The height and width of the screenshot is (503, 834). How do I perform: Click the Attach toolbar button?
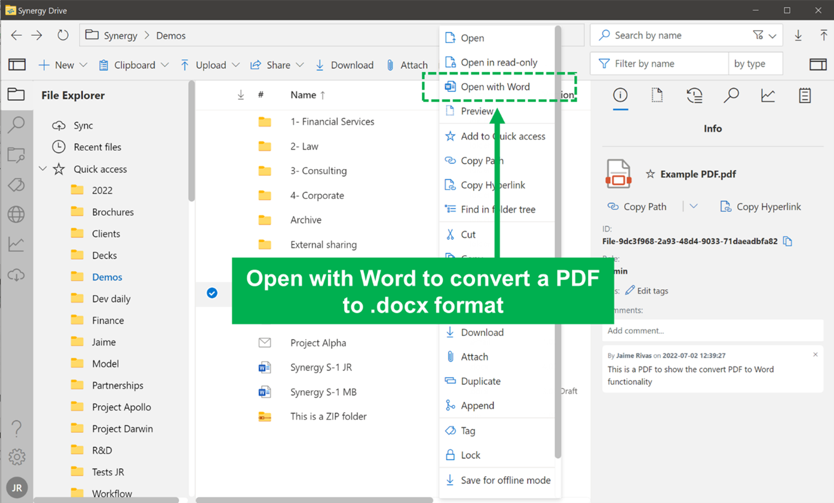click(x=407, y=65)
